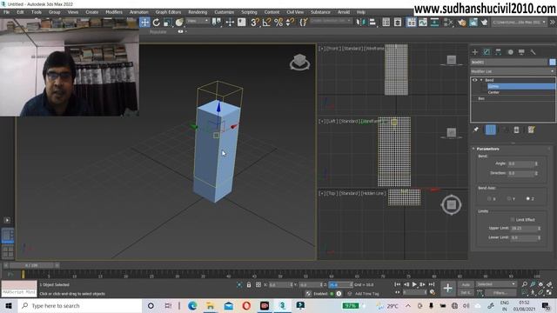Switch to the Motion command panel
Viewport: 557px width, 313px height.
(x=510, y=52)
